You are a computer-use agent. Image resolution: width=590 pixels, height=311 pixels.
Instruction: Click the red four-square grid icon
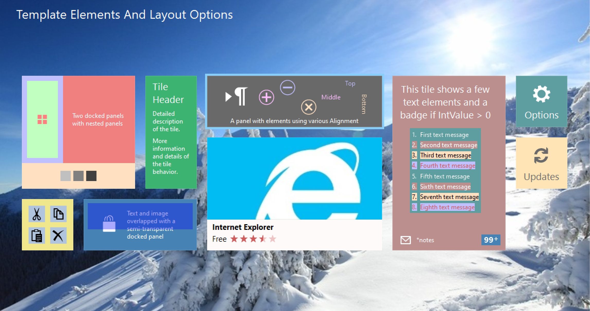(x=42, y=119)
